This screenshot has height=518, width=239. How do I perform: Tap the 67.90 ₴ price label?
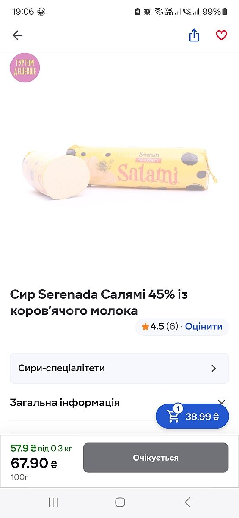point(34,464)
